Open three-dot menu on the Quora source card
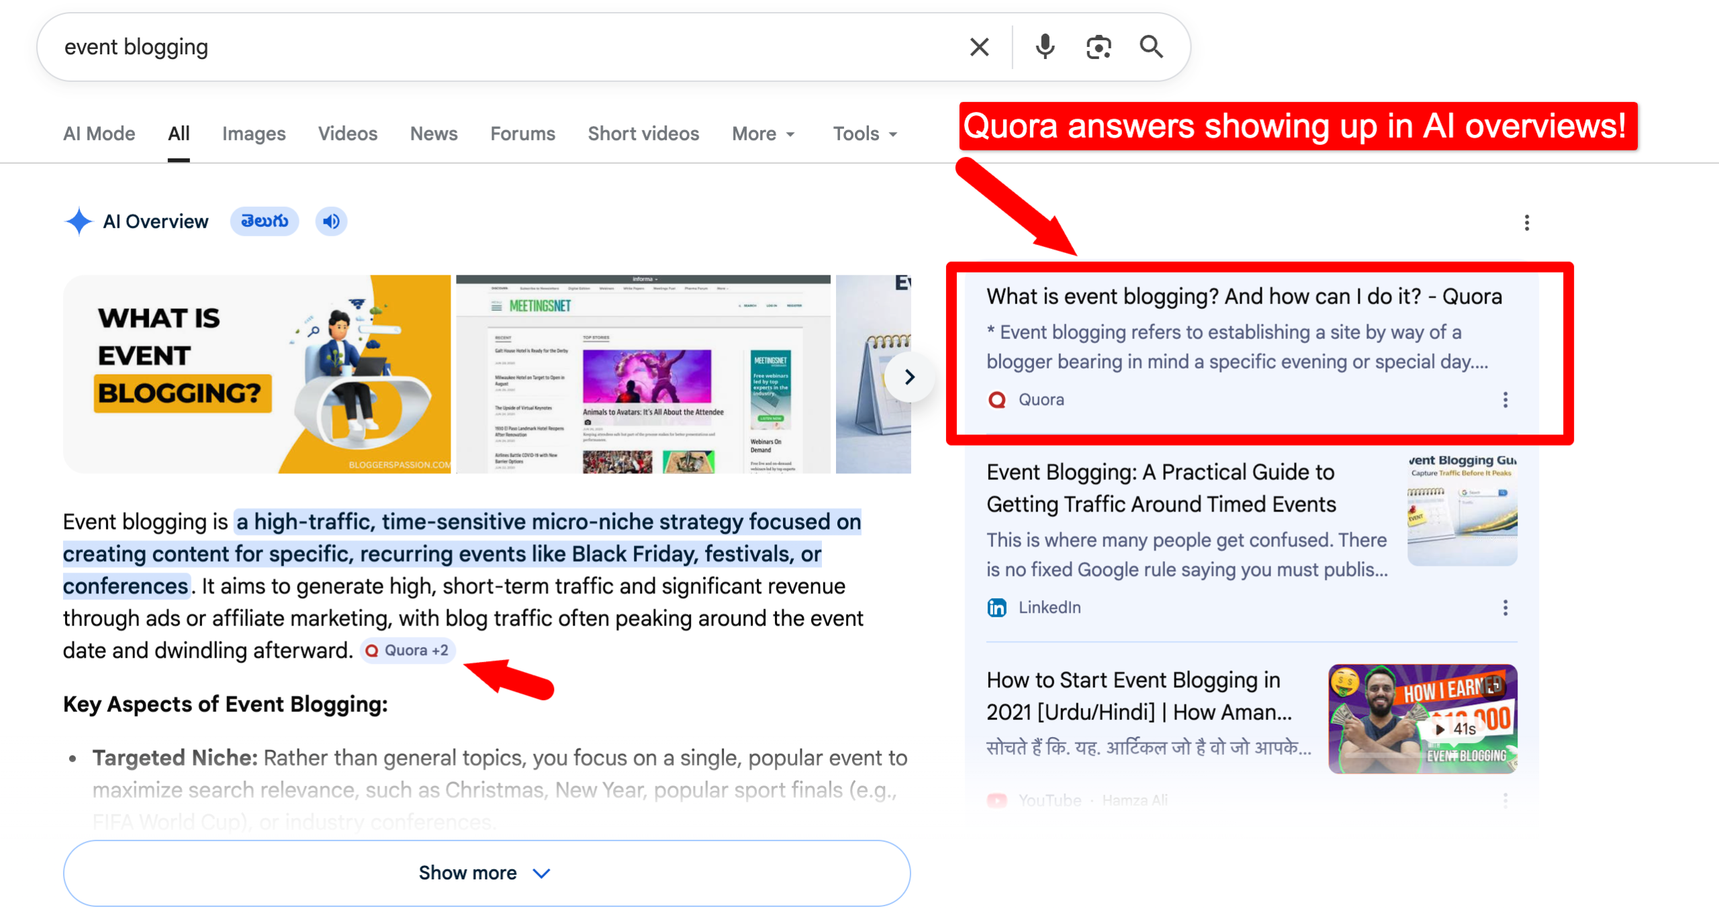Screen dimensions: 1719x923 (1505, 400)
